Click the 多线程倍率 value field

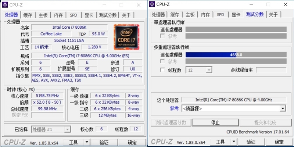(271, 70)
